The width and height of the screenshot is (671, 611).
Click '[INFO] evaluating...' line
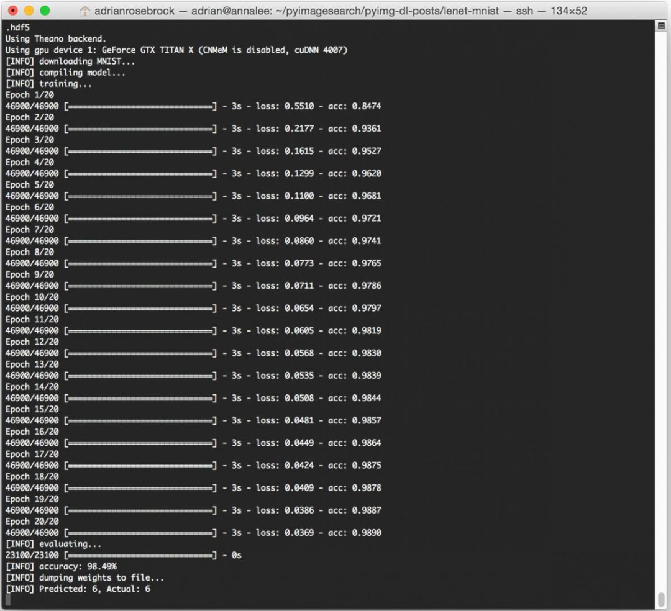click(x=53, y=544)
